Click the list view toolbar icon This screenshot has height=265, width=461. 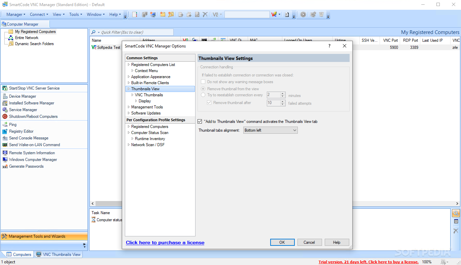pos(135,14)
